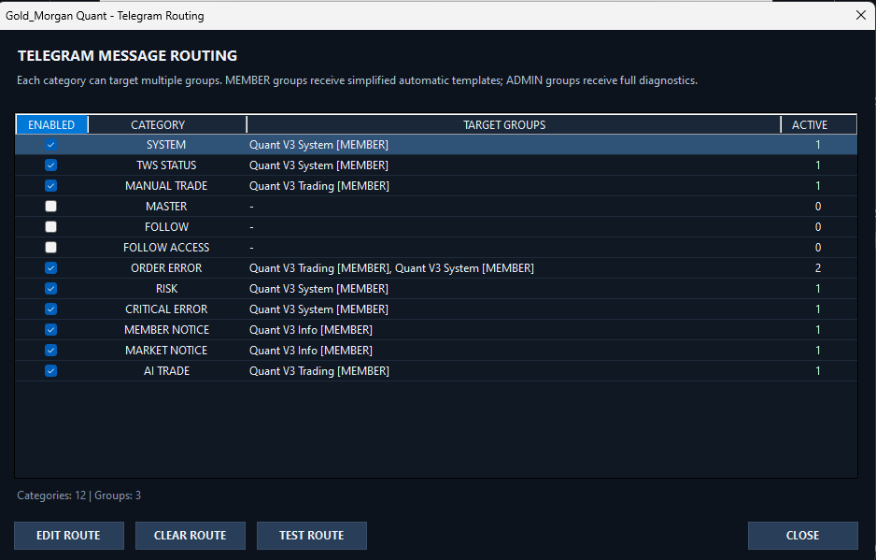Image resolution: width=876 pixels, height=560 pixels.
Task: Toggle the TWS STATUS enabled checkbox
Action: tap(50, 165)
